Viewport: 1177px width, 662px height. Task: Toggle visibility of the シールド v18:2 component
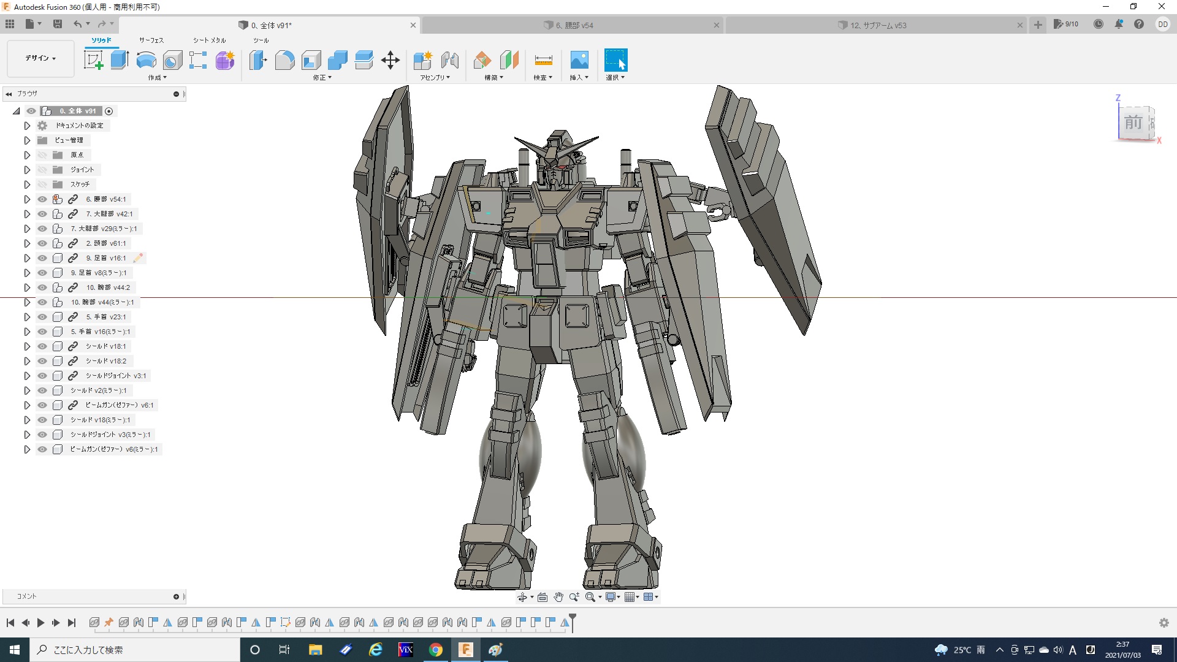pyautogui.click(x=42, y=361)
